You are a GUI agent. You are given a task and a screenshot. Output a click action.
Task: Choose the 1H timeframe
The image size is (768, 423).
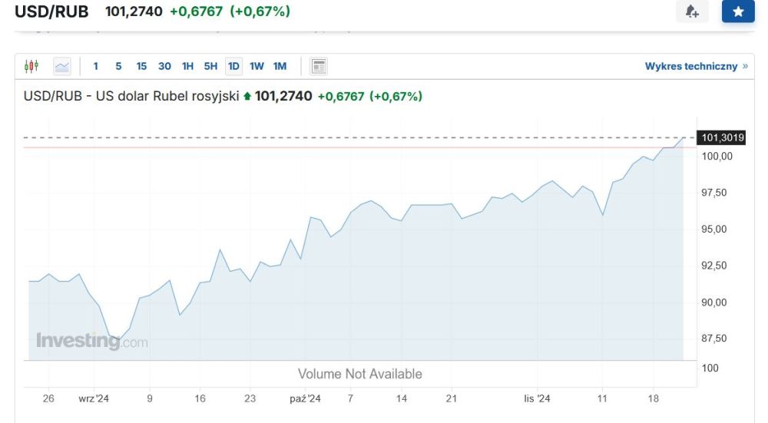[187, 66]
